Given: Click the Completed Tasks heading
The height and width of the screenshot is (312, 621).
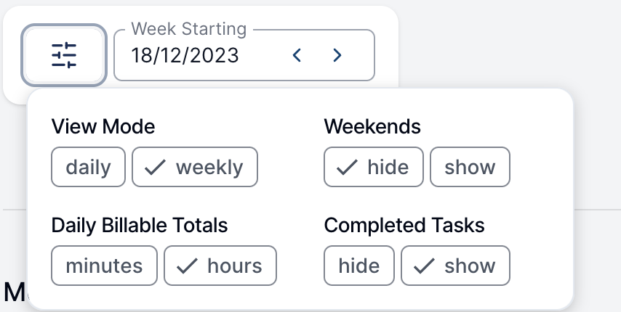Looking at the screenshot, I should 404,226.
